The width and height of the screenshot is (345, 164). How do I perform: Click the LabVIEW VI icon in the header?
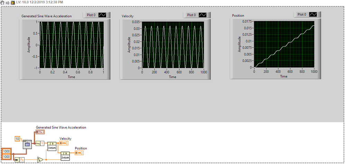tap(13, 3)
